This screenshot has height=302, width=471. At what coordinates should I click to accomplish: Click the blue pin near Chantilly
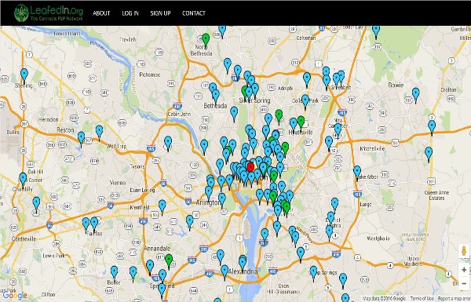[x=23, y=180]
